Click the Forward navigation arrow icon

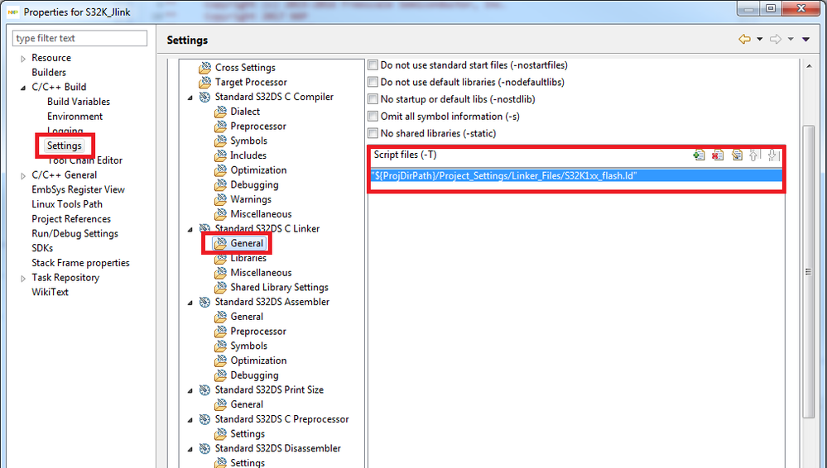coord(776,39)
